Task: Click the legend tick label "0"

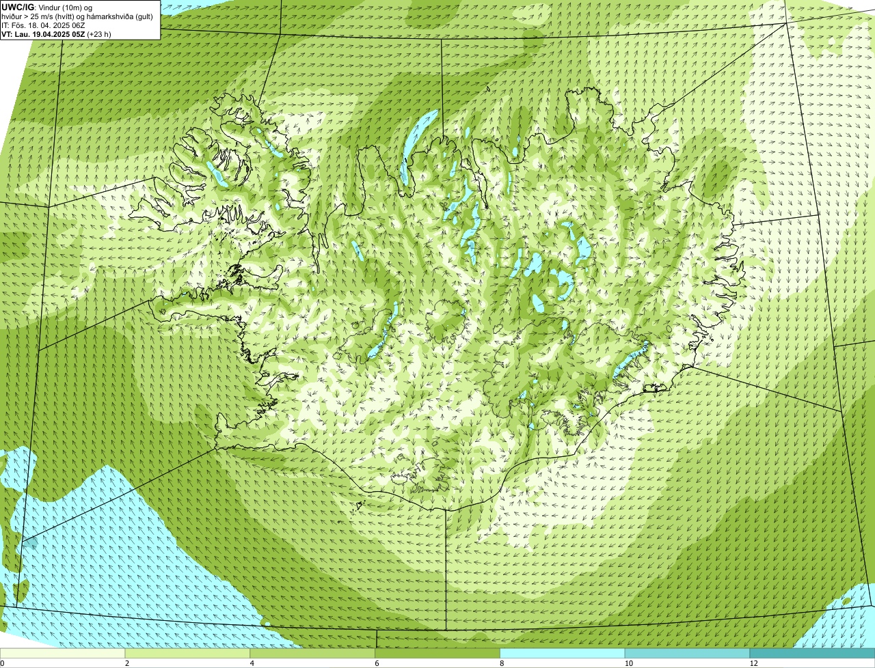Action: (3, 663)
